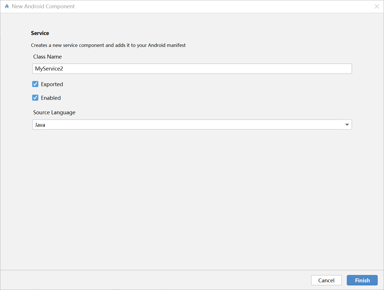Cancel the new service creation
Viewport: 384px width, 290px height.
pos(326,280)
